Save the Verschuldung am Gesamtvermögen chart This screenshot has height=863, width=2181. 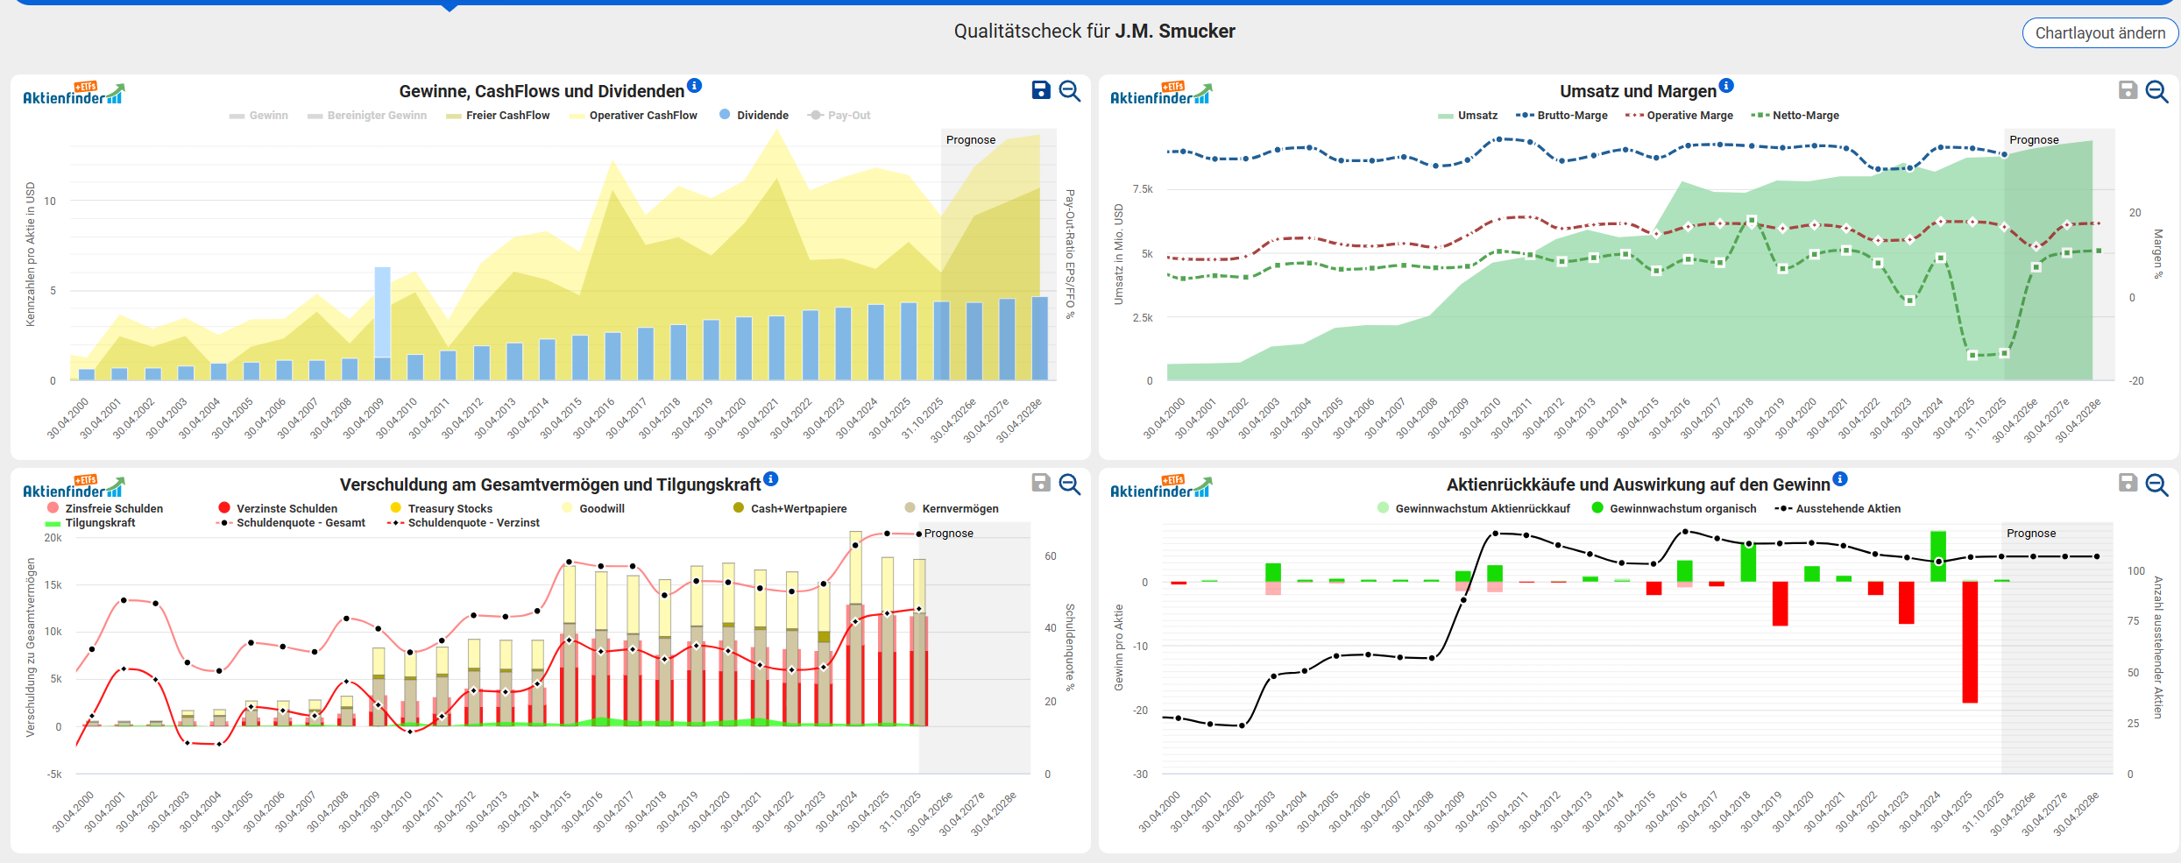1040,483
